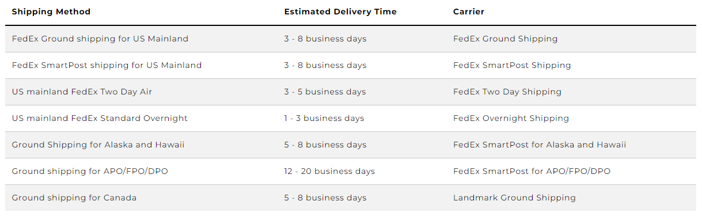Image resolution: width=702 pixels, height=216 pixels.
Task: Click FedEx Two Day Shipping carrier cell
Action: click(x=507, y=92)
